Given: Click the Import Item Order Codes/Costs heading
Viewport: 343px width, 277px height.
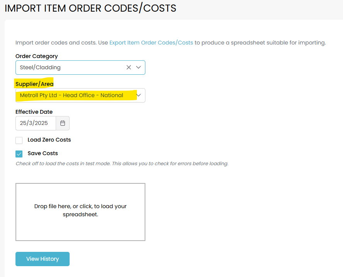Looking at the screenshot, I should [90, 8].
